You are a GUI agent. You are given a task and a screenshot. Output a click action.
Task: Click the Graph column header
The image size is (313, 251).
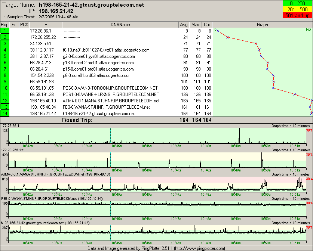pyautogui.click(x=262, y=25)
